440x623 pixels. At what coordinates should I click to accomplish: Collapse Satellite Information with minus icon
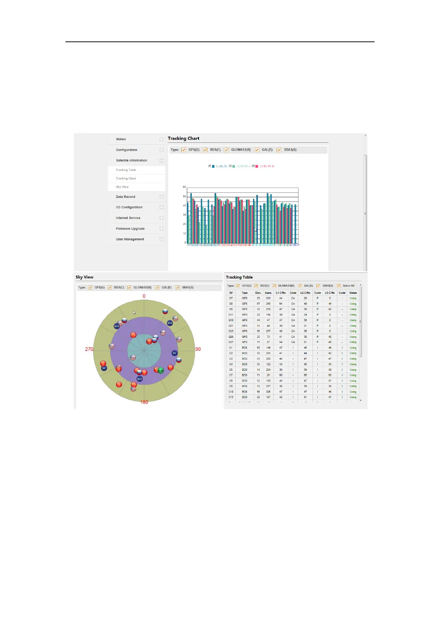click(161, 161)
